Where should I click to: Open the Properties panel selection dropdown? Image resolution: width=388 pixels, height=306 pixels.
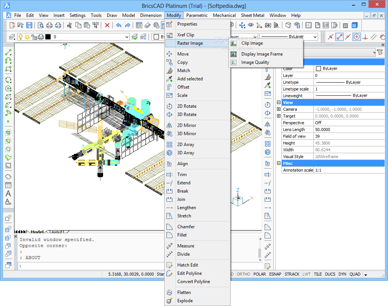(x=374, y=52)
